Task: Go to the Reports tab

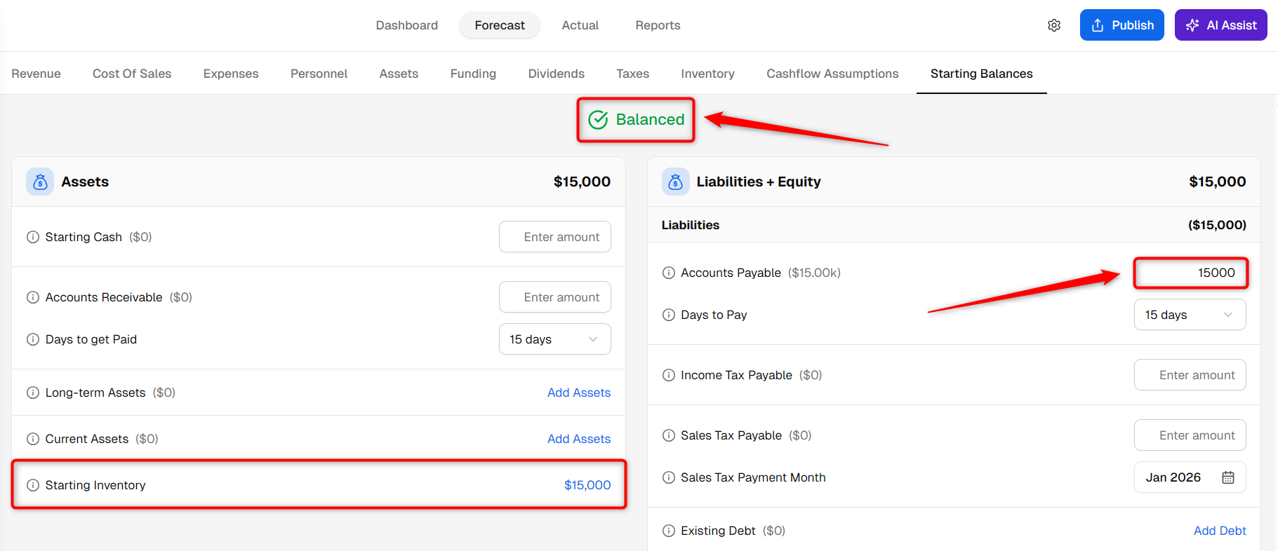Action: [x=658, y=25]
